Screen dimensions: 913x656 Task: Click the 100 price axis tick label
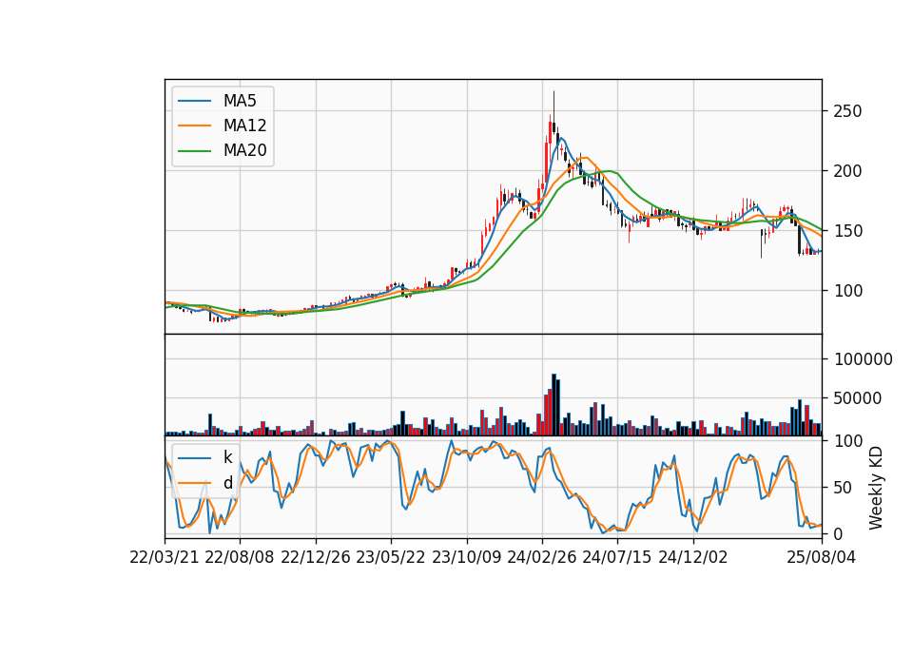point(847,291)
